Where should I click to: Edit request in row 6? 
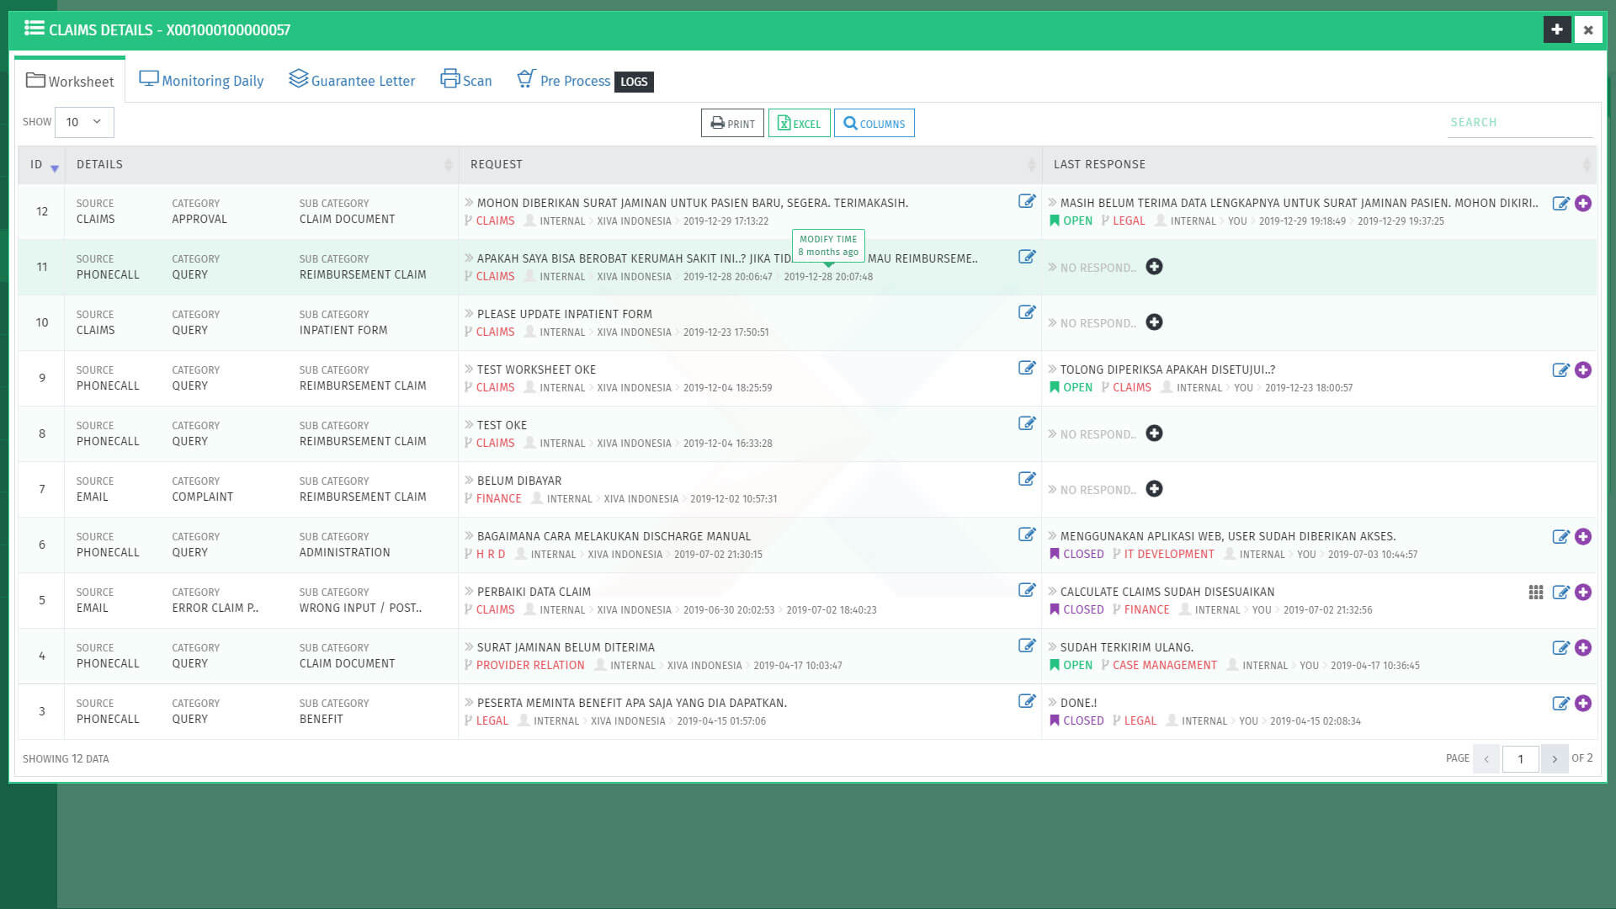click(1027, 534)
